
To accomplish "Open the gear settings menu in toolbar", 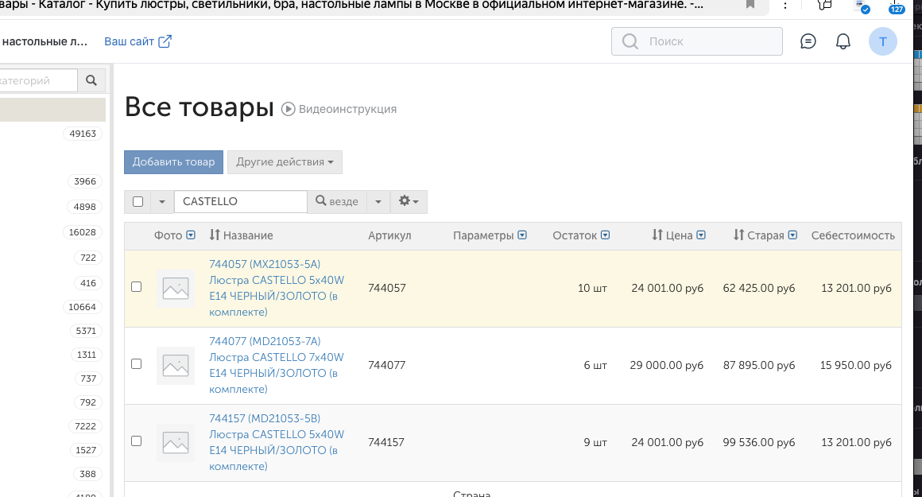I will (x=409, y=202).
